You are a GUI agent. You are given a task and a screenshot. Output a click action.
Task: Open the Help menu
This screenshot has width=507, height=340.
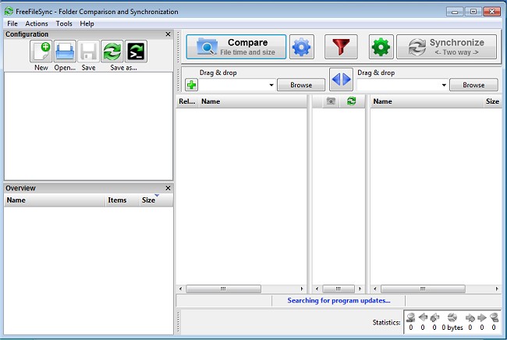(87, 23)
